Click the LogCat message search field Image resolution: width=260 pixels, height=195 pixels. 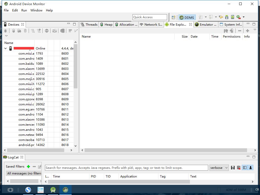pos(126,168)
